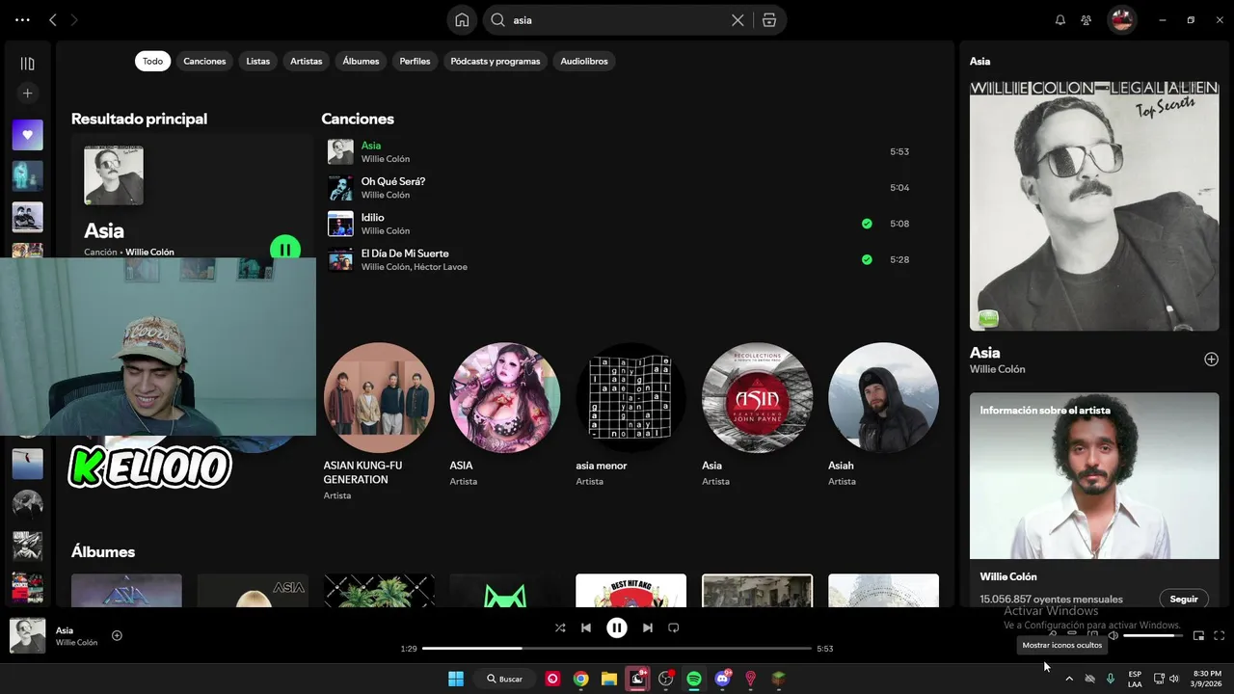
Task: Switch ESP LAA keyboard language
Action: [x=1135, y=679]
